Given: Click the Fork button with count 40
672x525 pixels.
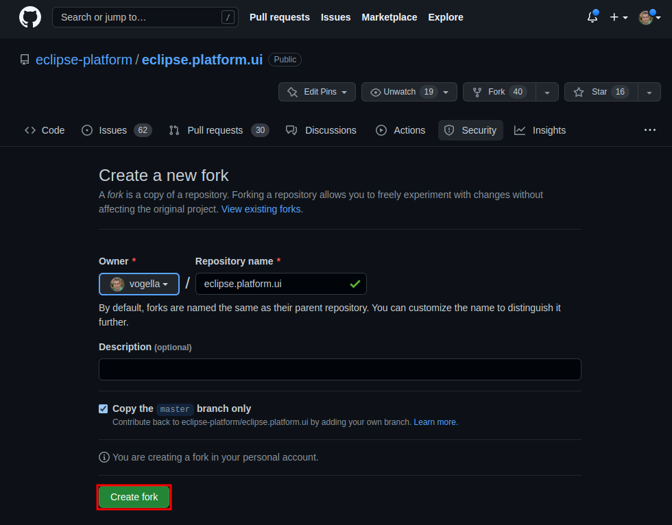Looking at the screenshot, I should [x=499, y=92].
